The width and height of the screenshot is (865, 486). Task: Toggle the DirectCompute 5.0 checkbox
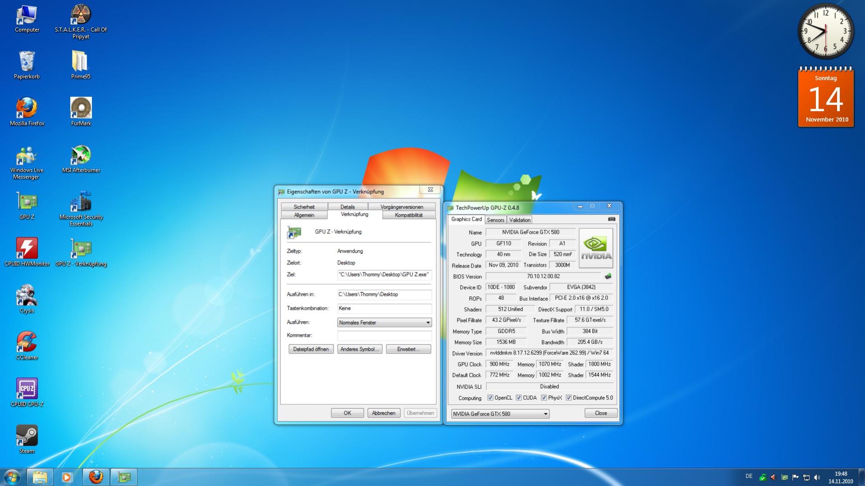click(x=568, y=398)
